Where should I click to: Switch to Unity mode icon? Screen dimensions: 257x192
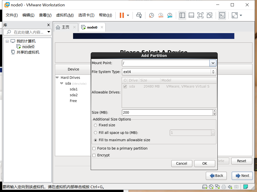tap(209, 15)
